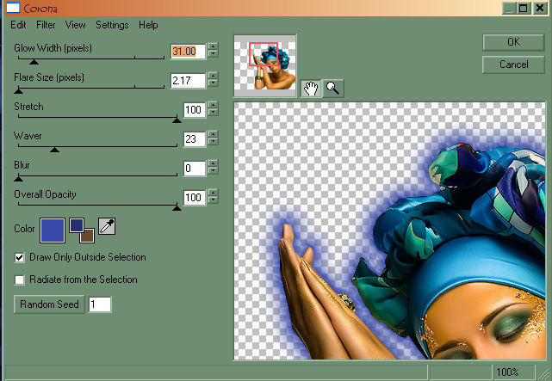Minimize the Corona window

tap(509, 8)
